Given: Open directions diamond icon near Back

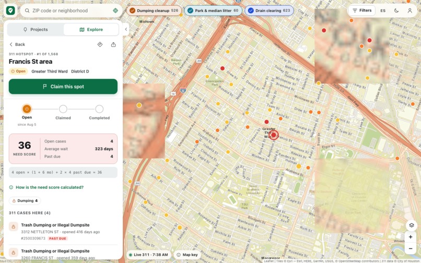Looking at the screenshot, I should click(x=100, y=44).
